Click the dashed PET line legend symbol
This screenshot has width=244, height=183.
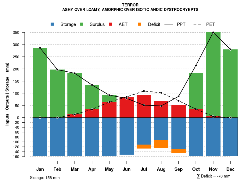click(x=198, y=24)
